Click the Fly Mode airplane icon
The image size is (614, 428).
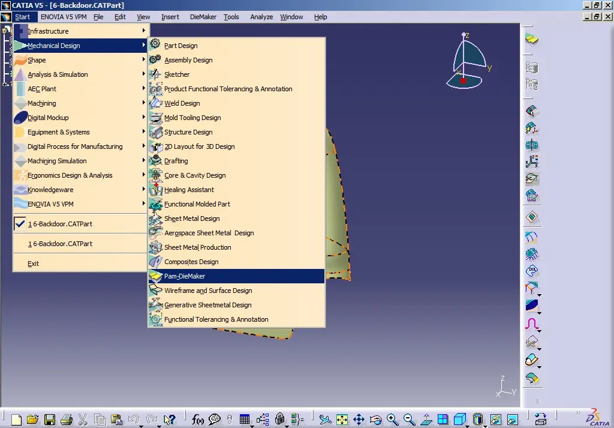point(325,420)
